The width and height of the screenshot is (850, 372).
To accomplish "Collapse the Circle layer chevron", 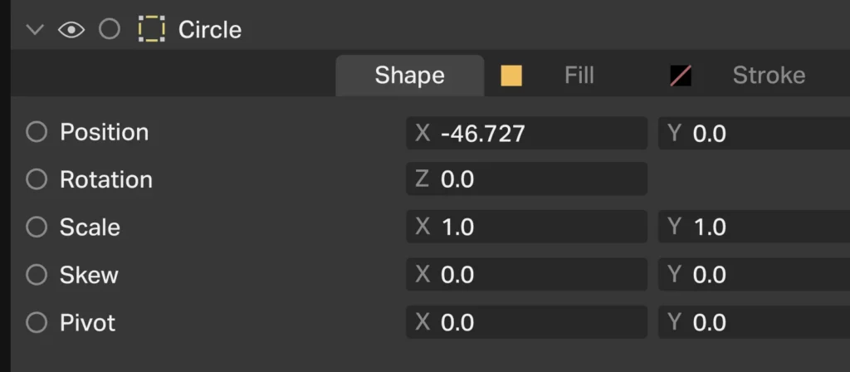I will 34,30.
